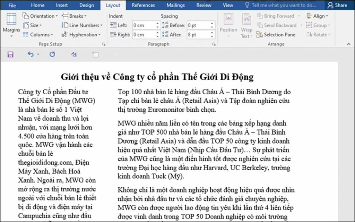Click the Wrap Text button
This screenshot has height=222, width=355.
(x=246, y=25)
